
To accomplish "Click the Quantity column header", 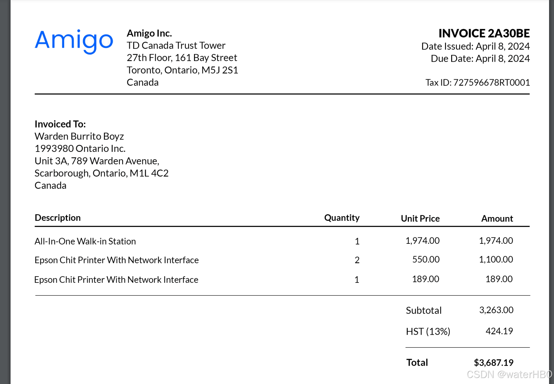I will pos(342,218).
